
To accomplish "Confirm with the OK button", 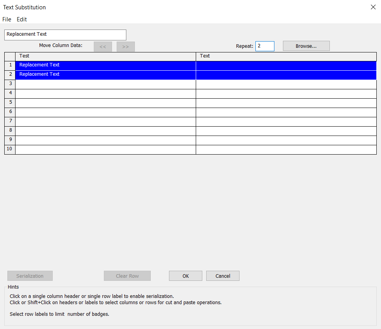I will pos(185,276).
